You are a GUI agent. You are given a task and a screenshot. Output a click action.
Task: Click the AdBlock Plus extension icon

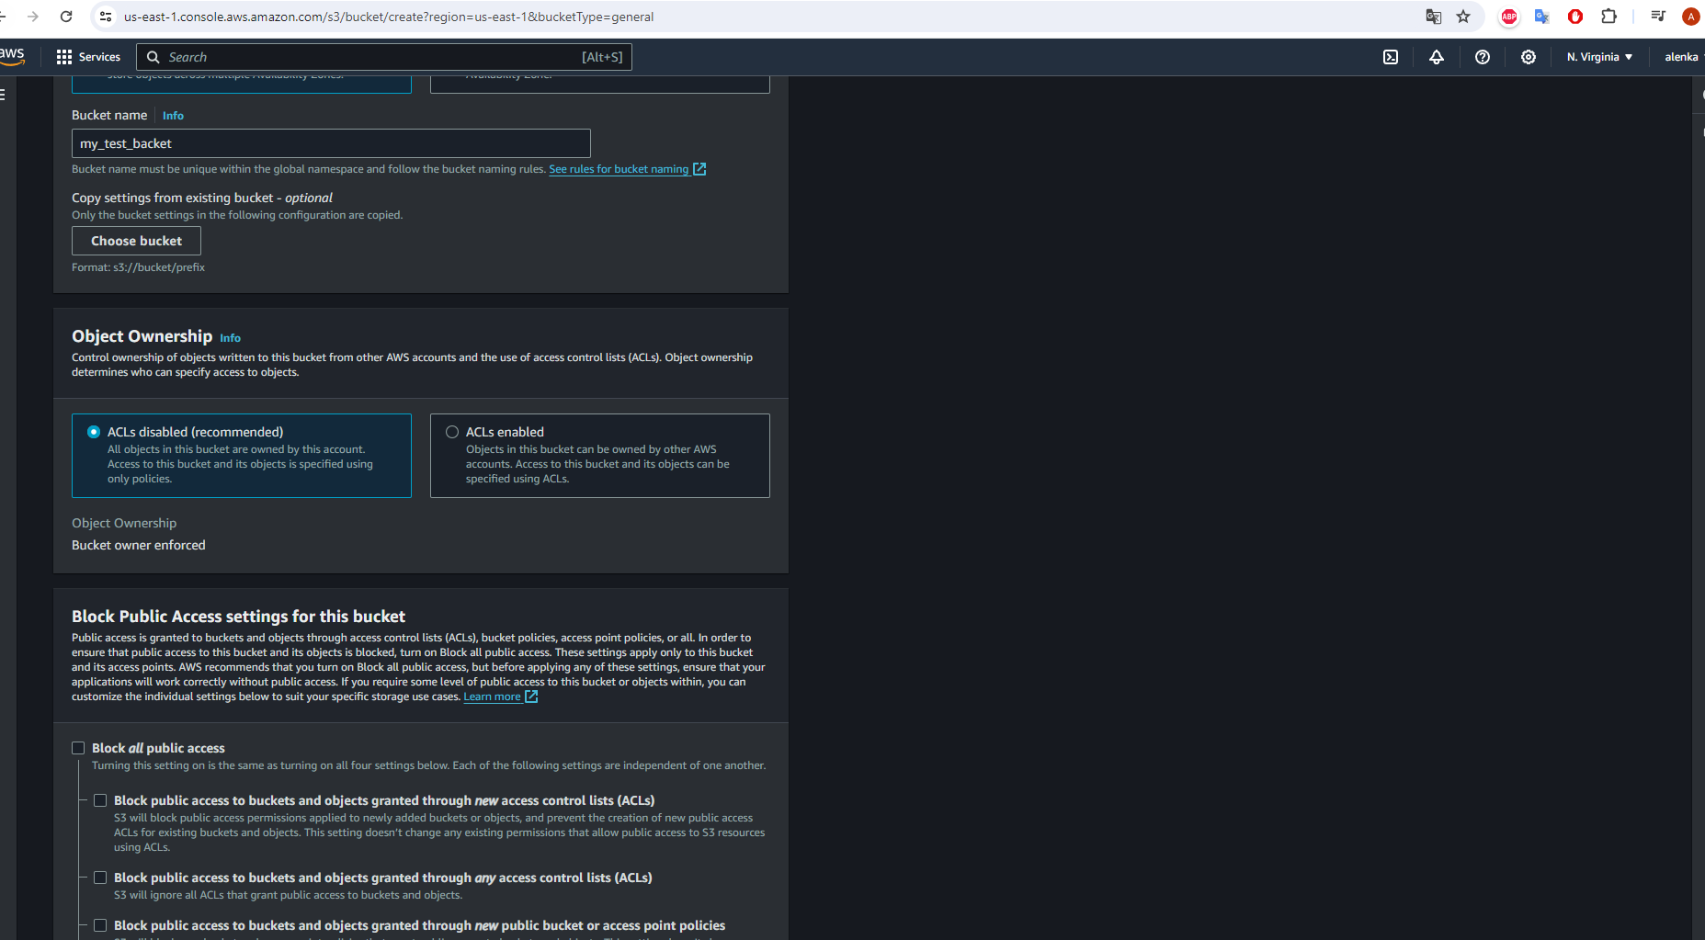(x=1509, y=17)
